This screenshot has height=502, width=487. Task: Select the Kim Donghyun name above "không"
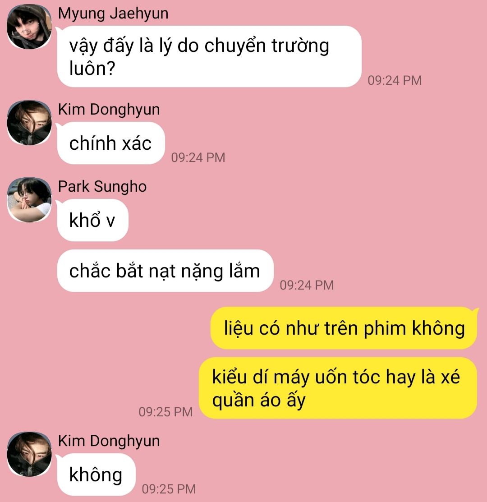coord(109,441)
